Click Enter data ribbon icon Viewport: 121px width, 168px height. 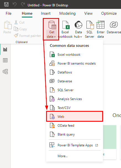point(101,29)
